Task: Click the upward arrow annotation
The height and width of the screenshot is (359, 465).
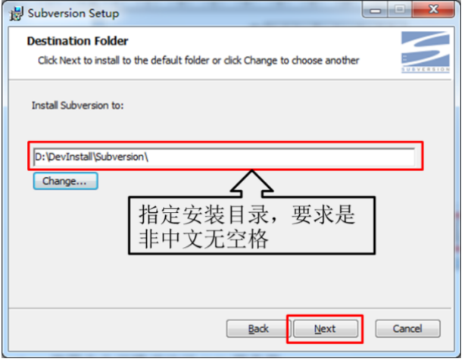Action: coord(251,183)
